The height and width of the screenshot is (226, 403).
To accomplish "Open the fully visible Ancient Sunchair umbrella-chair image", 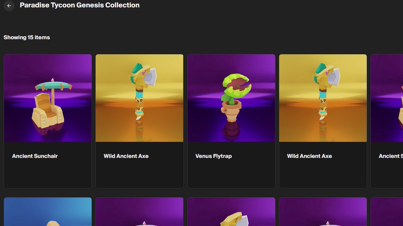I will point(48,98).
